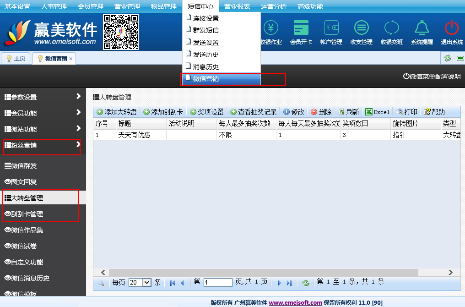Screen dimensions: 465x307
Task: Export table using Excel button
Action: coord(377,112)
